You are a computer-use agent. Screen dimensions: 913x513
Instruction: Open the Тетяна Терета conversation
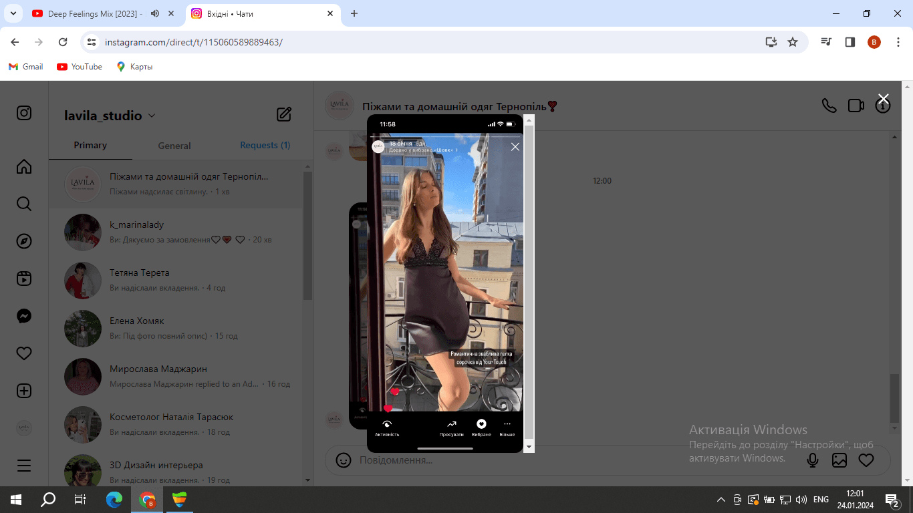click(x=176, y=280)
